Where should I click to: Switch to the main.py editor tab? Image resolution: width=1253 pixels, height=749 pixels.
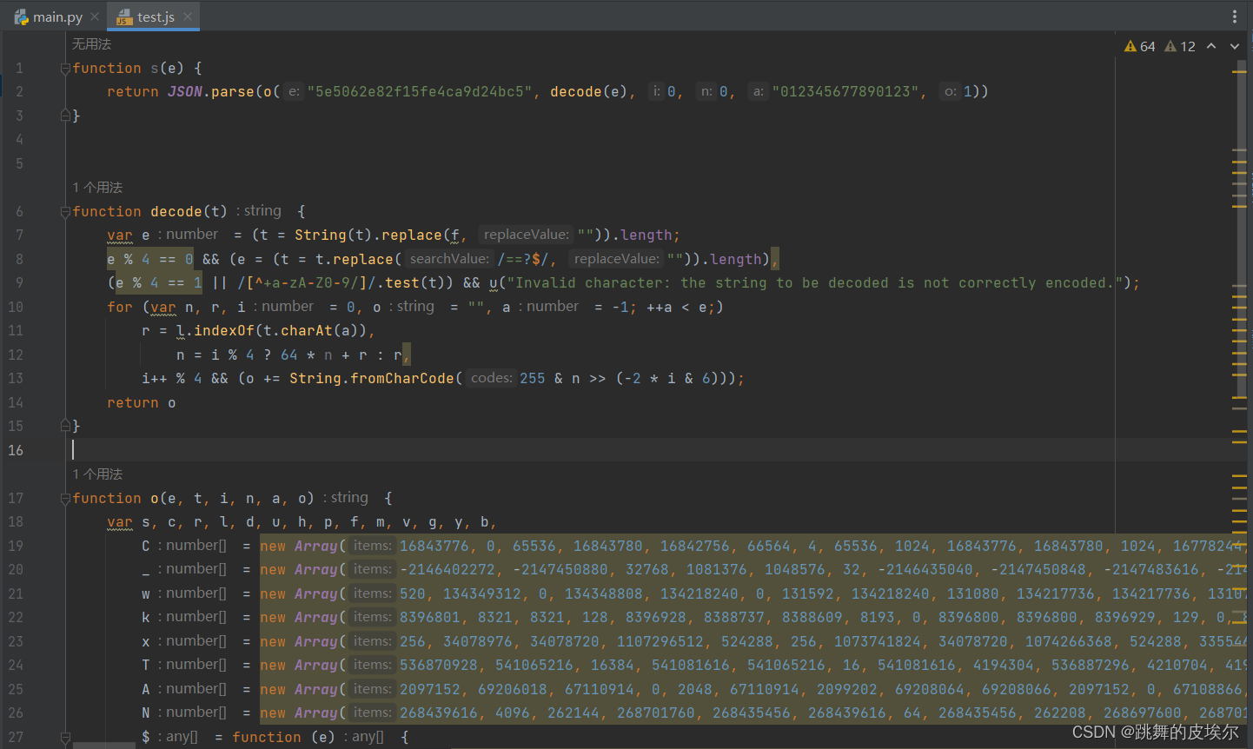56,17
